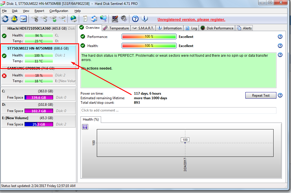
Task: Click the 'Click to add comment' field
Action: tap(178, 110)
